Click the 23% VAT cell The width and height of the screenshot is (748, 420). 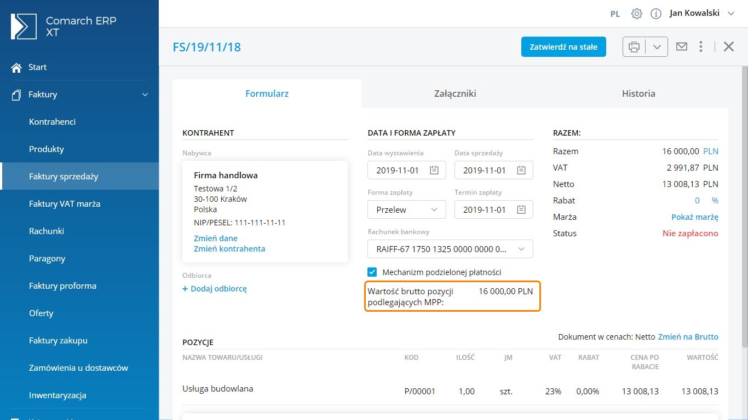(x=553, y=392)
